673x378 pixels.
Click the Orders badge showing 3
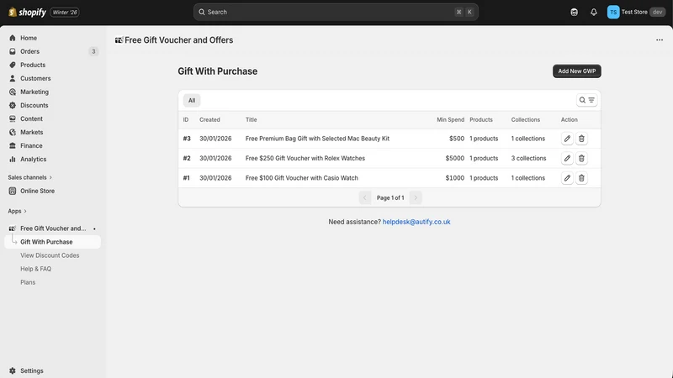tap(93, 51)
